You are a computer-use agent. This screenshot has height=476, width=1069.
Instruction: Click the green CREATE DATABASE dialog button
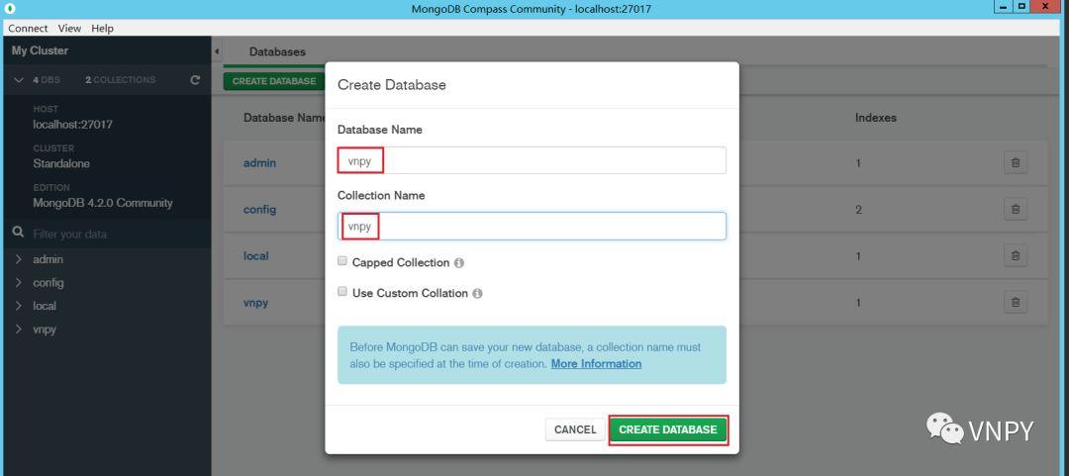(668, 429)
